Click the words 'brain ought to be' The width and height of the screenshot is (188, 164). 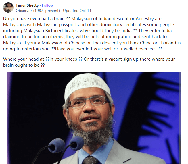point(21,65)
